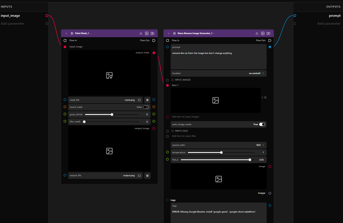
Task: Collapse the Paint Mask_1 node chevron
Action: point(66,33)
